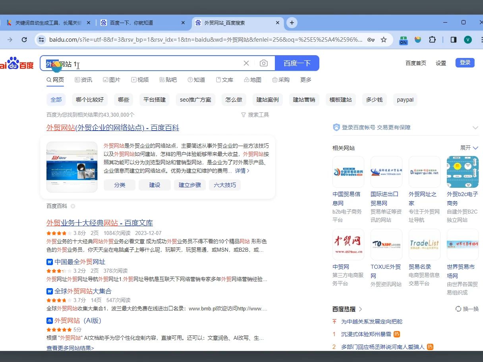Close the 外贸网站_百度搜索 tab
The image size is (483, 362).
click(x=278, y=23)
